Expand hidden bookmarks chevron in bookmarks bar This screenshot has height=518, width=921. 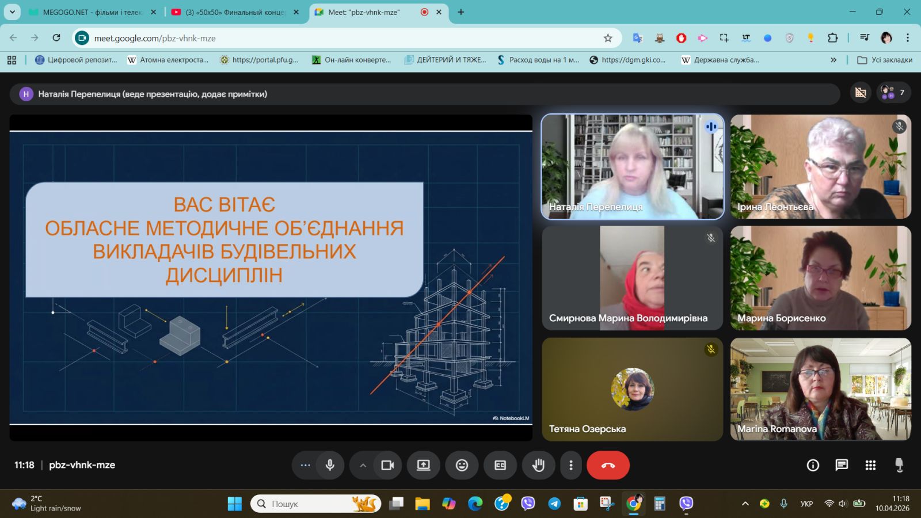click(833, 60)
